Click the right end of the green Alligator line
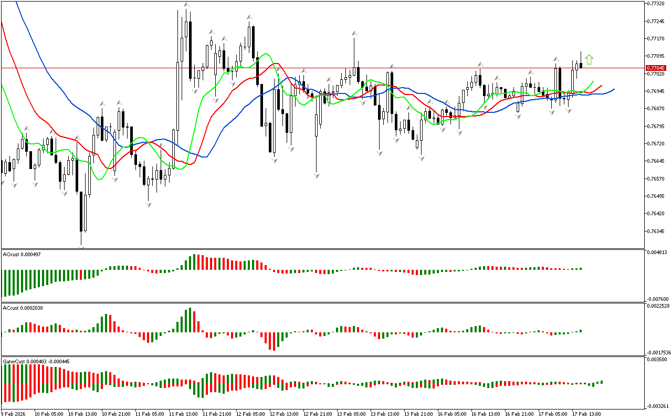 593,82
